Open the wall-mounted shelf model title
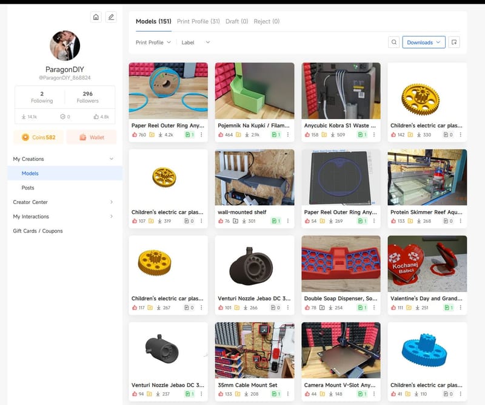Screen dimensions: 485x405 (x=242, y=212)
